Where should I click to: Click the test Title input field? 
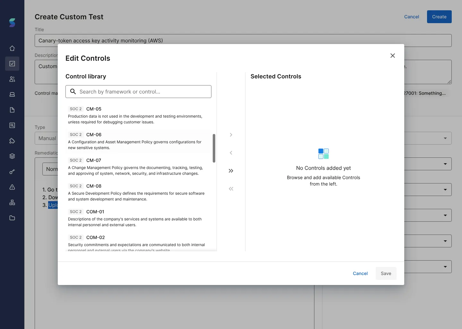point(243,40)
